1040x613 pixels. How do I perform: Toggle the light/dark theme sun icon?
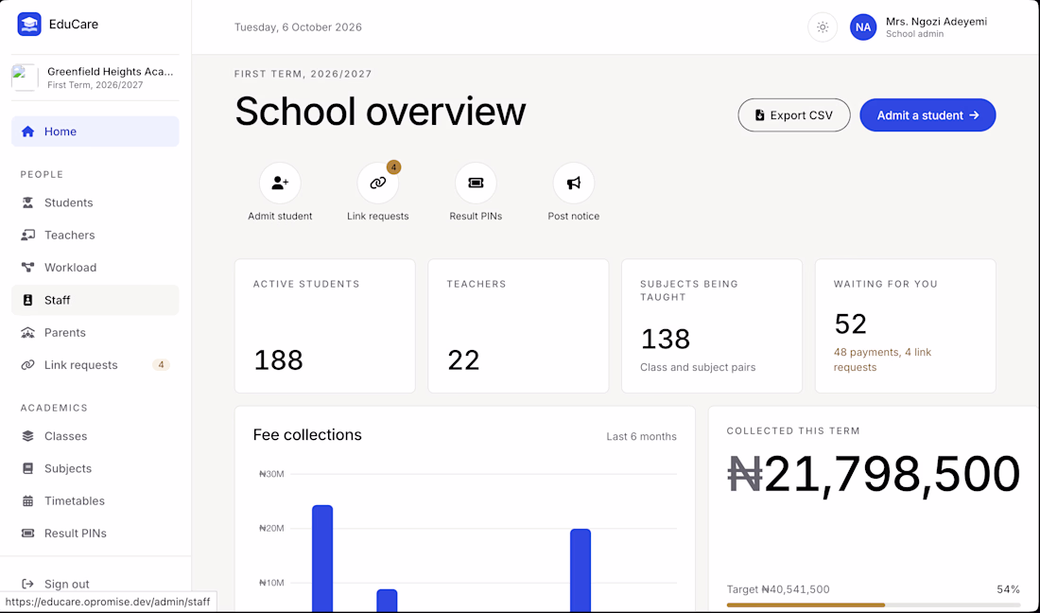[x=823, y=27]
